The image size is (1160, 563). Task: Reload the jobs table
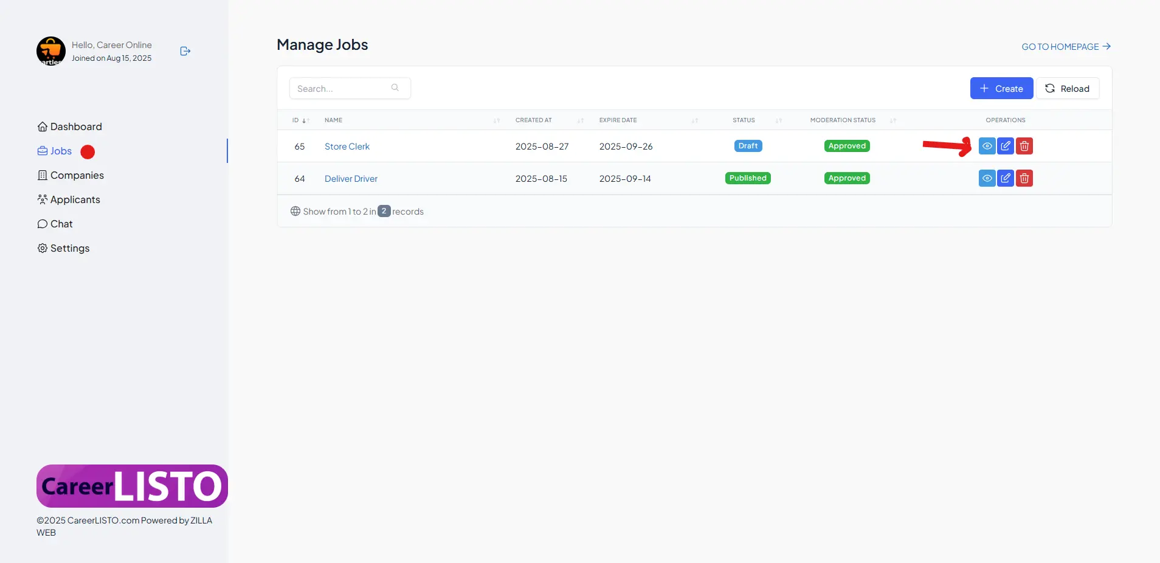coord(1067,88)
